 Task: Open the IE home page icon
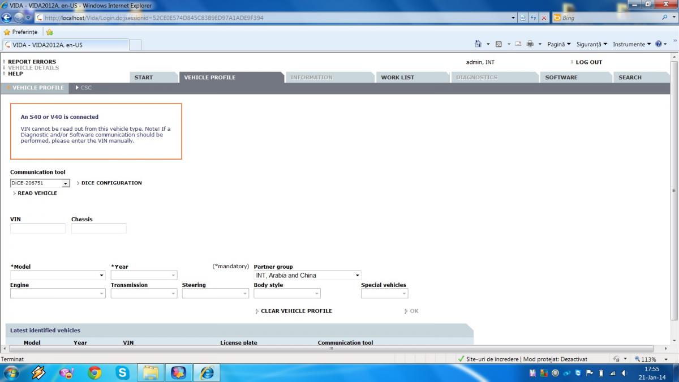[479, 44]
